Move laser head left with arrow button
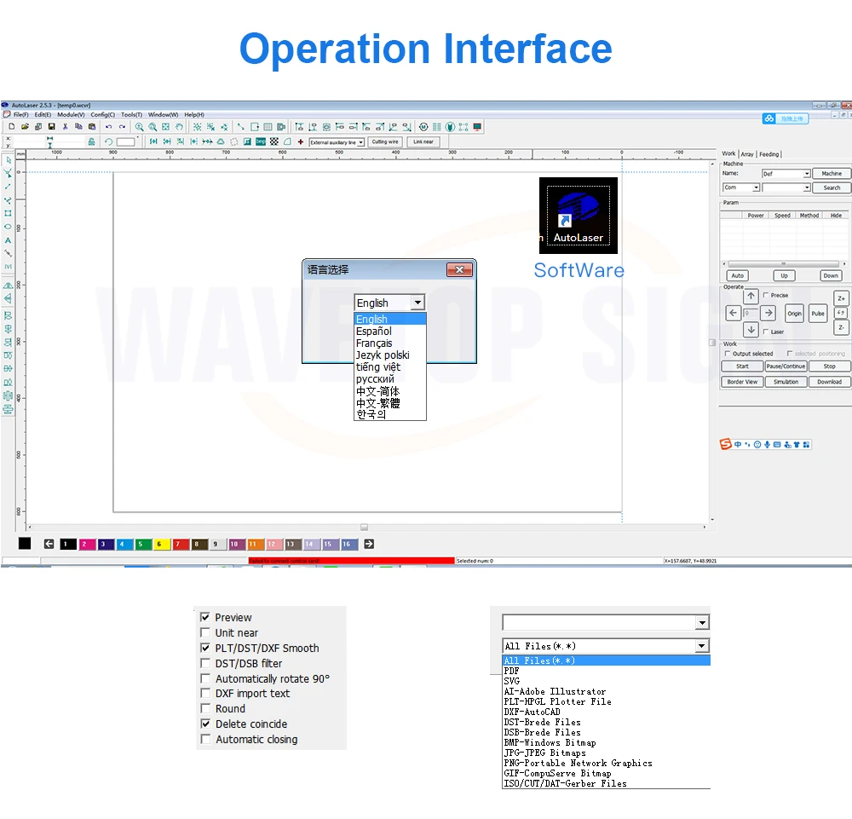Viewport: 852px width, 819px height. click(x=734, y=313)
